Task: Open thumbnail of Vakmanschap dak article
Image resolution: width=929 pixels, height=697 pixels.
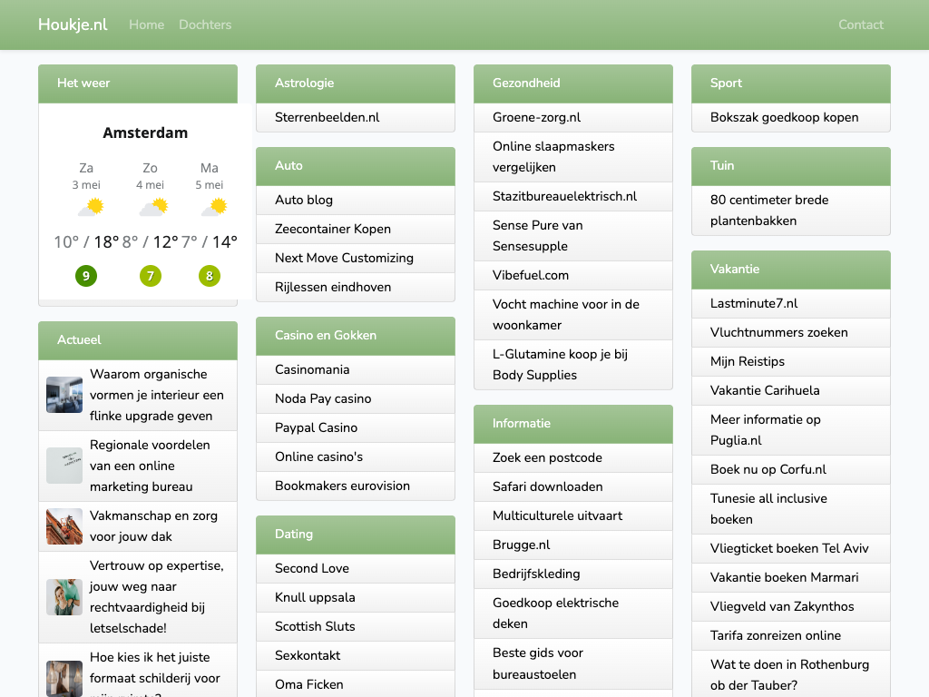Action: pos(64,526)
